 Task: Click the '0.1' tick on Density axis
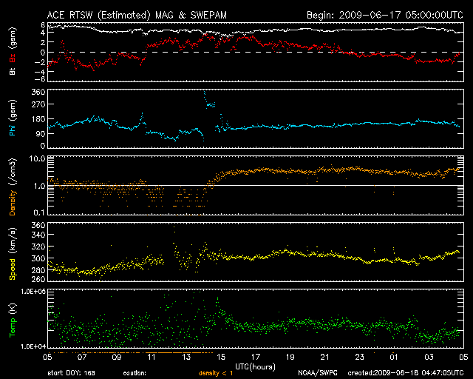click(x=39, y=212)
